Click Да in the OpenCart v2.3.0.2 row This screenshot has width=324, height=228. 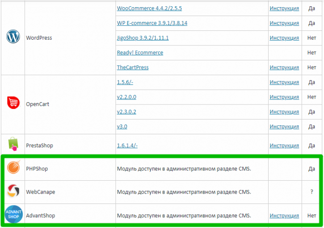(311, 112)
